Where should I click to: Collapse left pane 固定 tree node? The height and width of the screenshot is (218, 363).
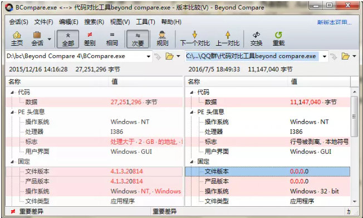12,162
